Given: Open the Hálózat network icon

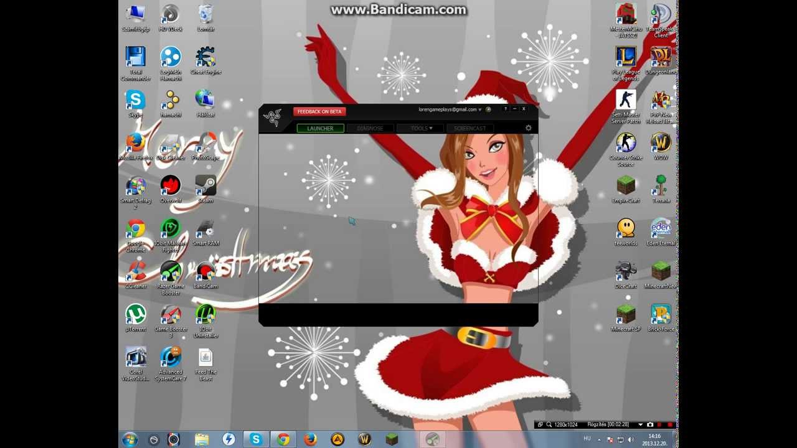Looking at the screenshot, I should pyautogui.click(x=205, y=104).
